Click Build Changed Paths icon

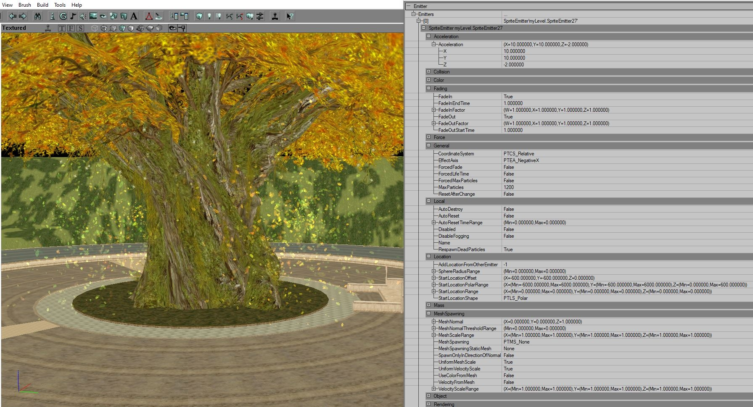click(239, 16)
